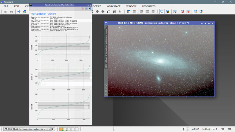Close the SpectrophotometricFluxCalibration window
The height and width of the screenshot is (132, 235).
click(x=91, y=5)
